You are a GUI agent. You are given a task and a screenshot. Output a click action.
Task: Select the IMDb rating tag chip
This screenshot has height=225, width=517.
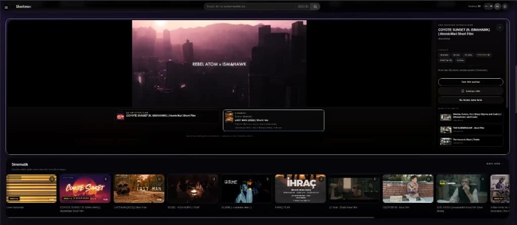tap(446, 60)
